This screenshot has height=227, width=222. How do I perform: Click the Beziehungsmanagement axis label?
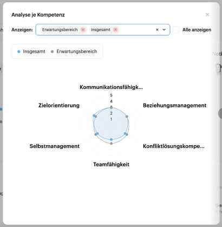pos(174,106)
